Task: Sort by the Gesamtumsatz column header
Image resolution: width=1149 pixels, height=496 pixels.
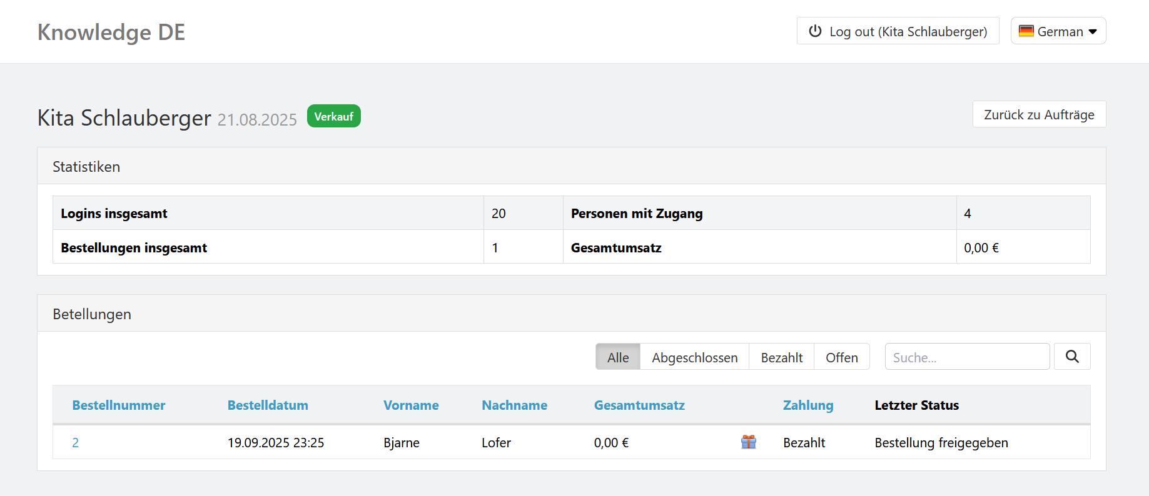Action: [639, 405]
